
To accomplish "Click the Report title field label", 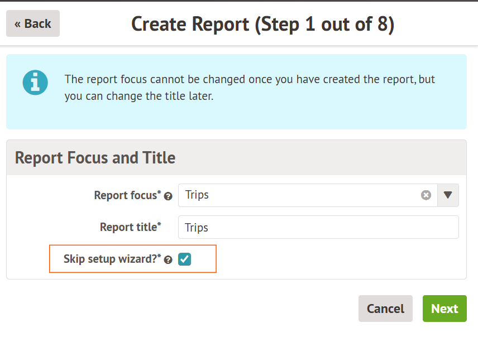I will pos(128,227).
